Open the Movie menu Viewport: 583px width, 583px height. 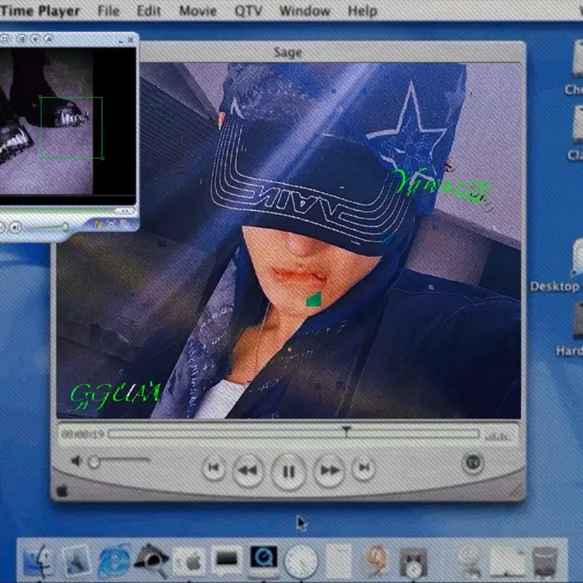coord(198,11)
